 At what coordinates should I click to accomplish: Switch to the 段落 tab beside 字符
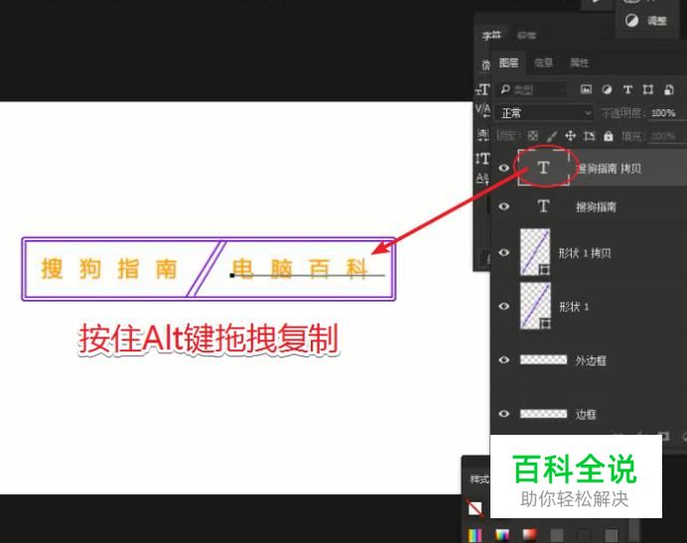[x=526, y=35]
